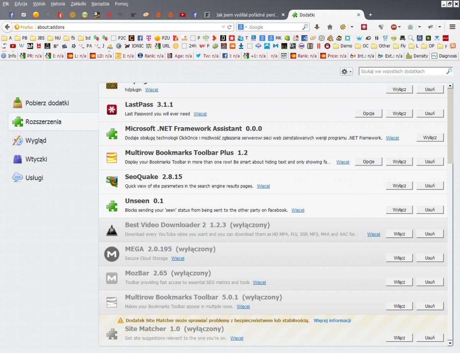Open Opcje for Multirow Bookmarks Toolbar Plus
This screenshot has height=353, width=460.
(x=369, y=162)
